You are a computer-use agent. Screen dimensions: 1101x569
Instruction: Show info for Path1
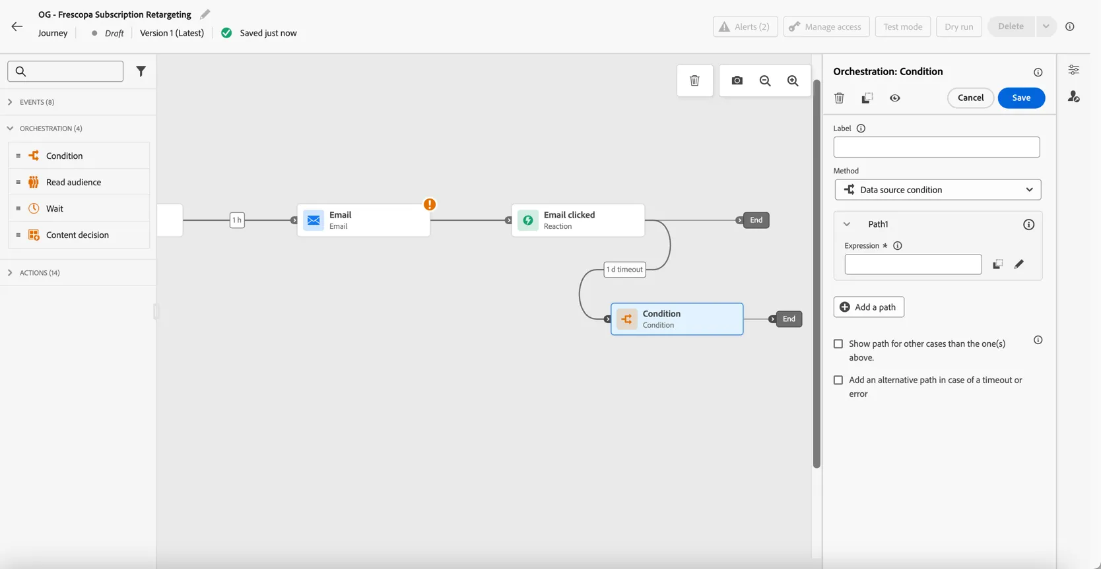(x=1028, y=225)
